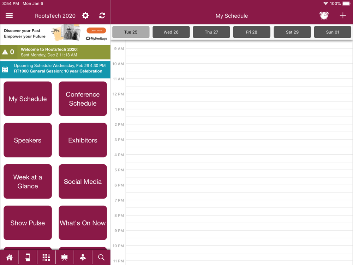Tap the Wi-Fi status icon

click(x=325, y=4)
